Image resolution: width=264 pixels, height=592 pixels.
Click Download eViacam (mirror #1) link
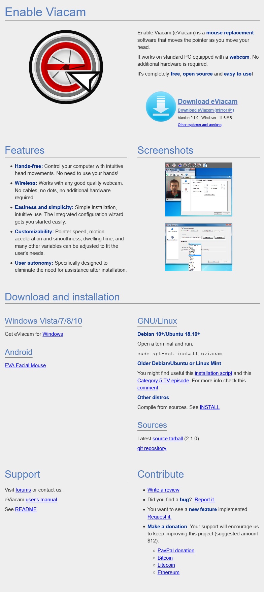[206, 110]
